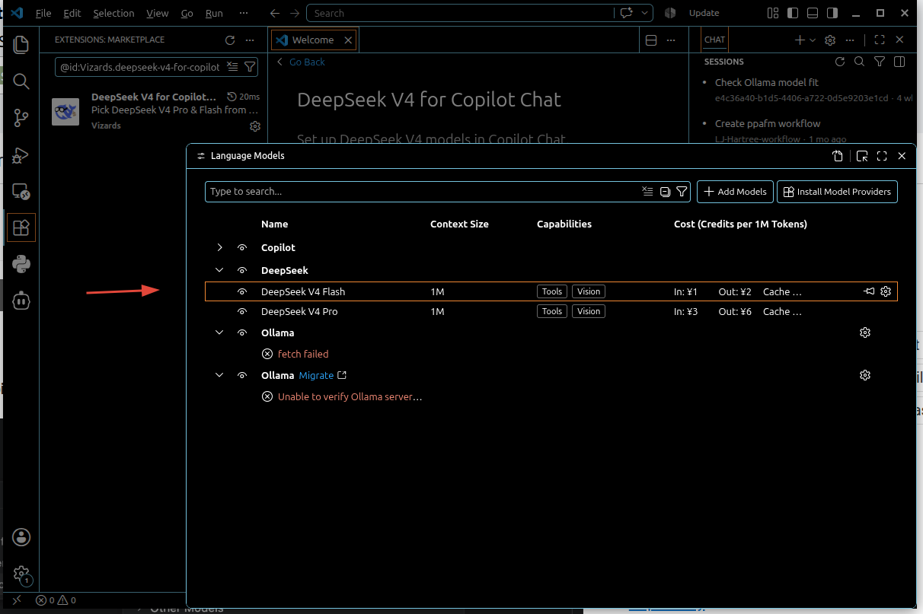Open the File menu
Viewport: 923px width, 614px height.
(x=43, y=13)
